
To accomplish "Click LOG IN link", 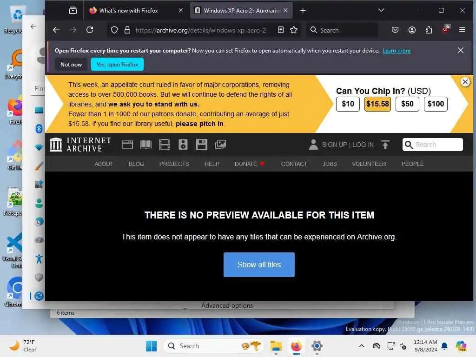I will 363,145.
